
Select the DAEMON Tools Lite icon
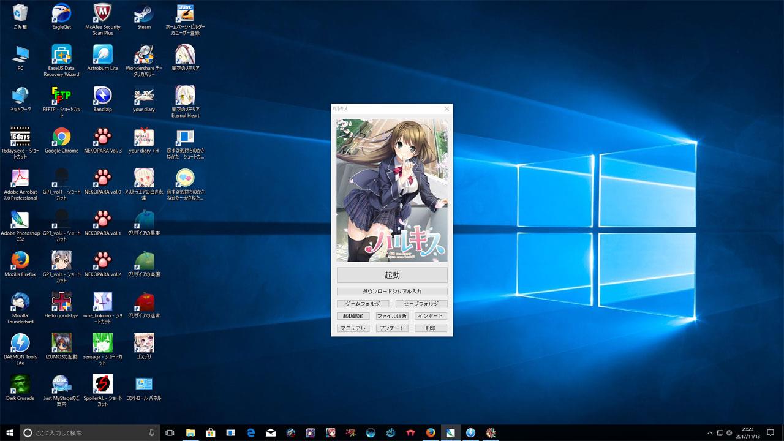click(20, 349)
